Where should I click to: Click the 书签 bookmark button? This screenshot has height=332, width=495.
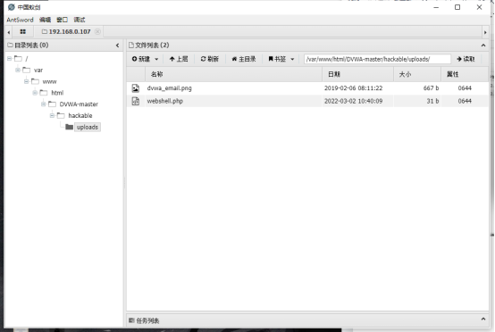coord(277,59)
